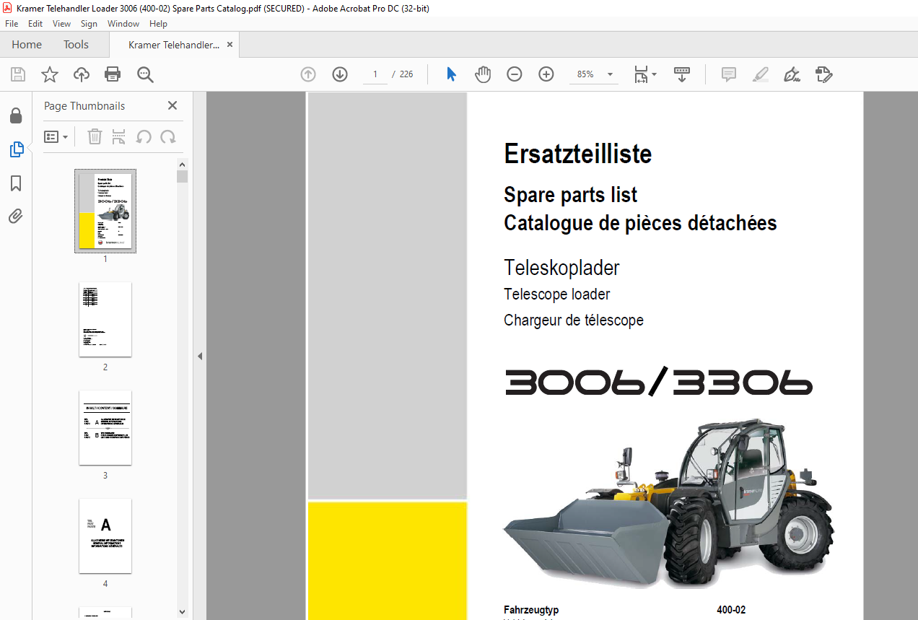
Task: Click 'Spare parts list' text
Action: click(571, 195)
